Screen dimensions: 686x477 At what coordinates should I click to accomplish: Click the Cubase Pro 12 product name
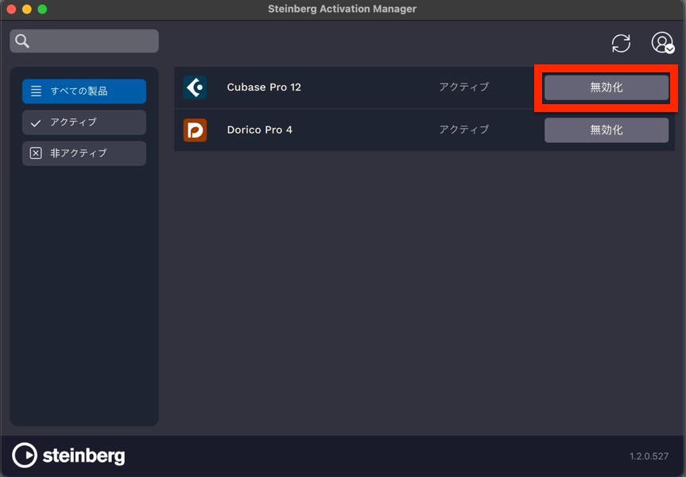[x=264, y=87]
